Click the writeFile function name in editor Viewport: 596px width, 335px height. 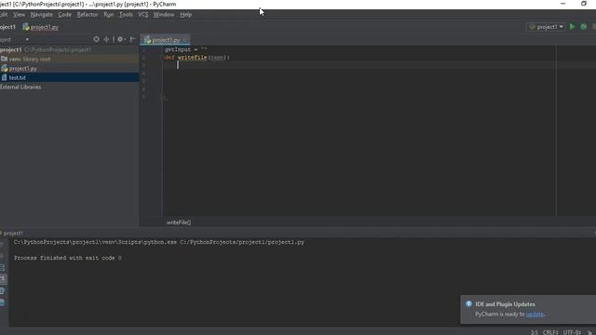tap(193, 58)
